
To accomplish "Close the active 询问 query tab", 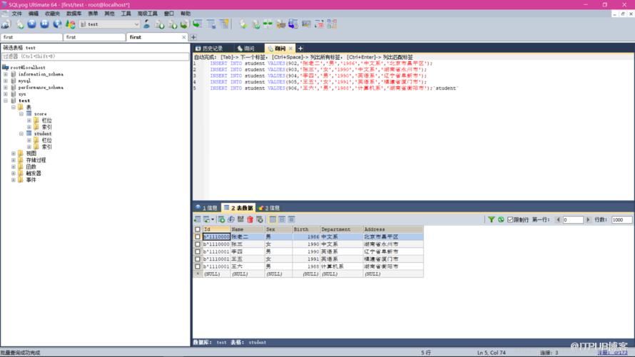I will point(290,48).
